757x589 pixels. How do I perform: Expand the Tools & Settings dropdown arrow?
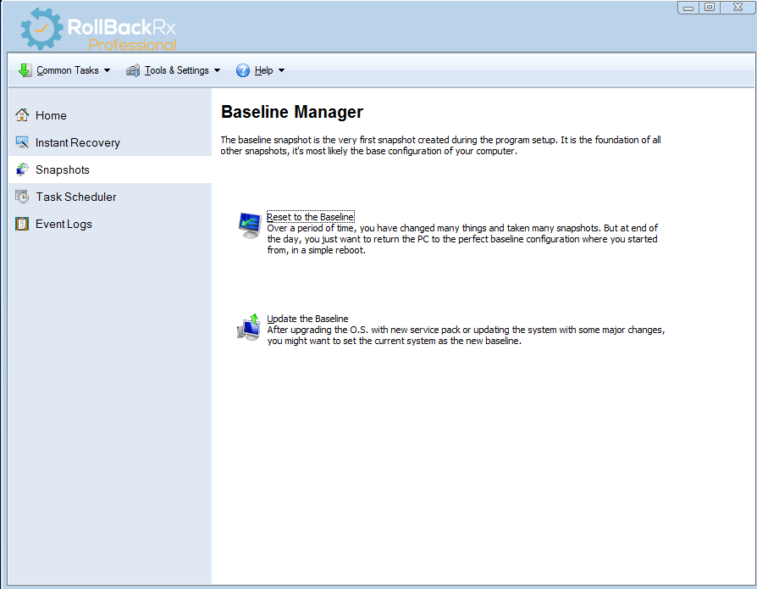click(217, 70)
